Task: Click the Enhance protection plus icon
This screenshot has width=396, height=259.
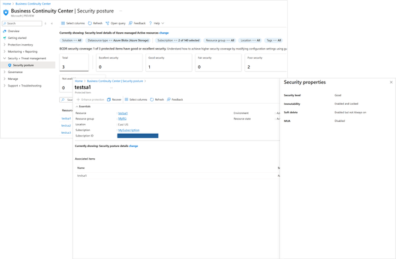Action: tap(79, 100)
